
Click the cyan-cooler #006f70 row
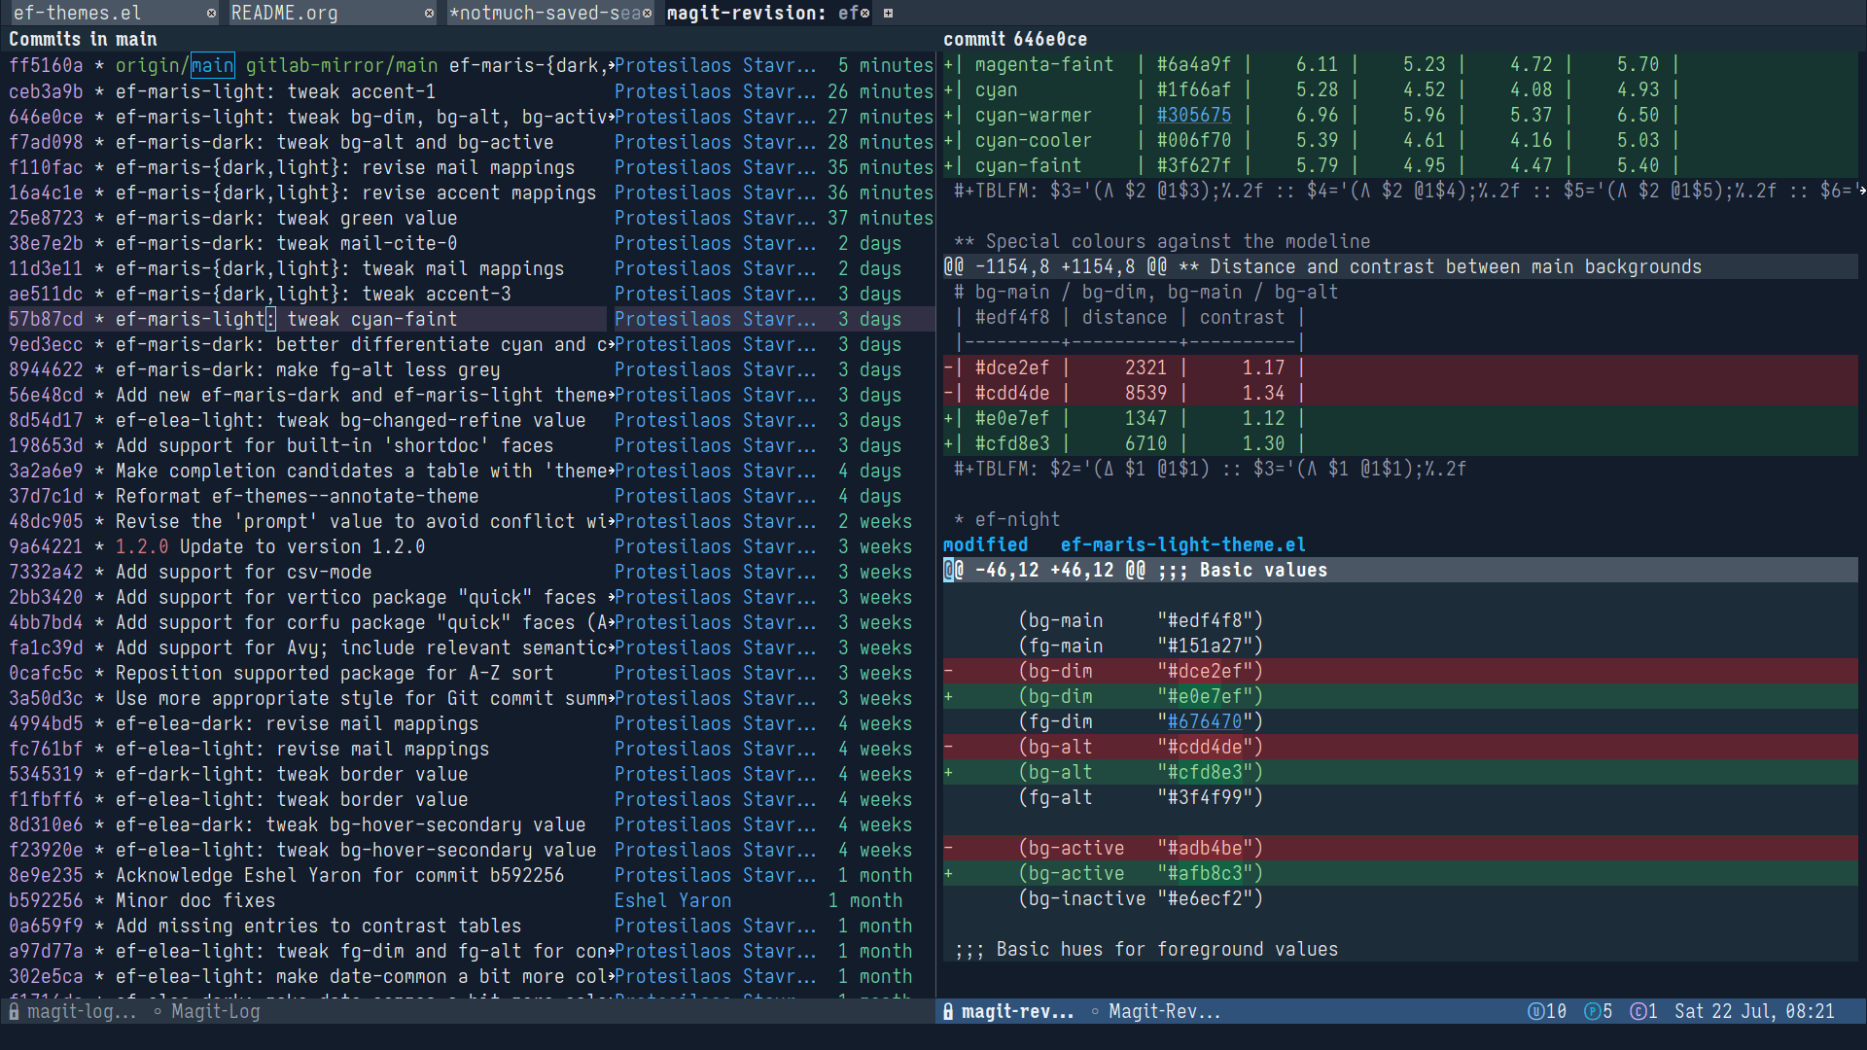click(1400, 140)
